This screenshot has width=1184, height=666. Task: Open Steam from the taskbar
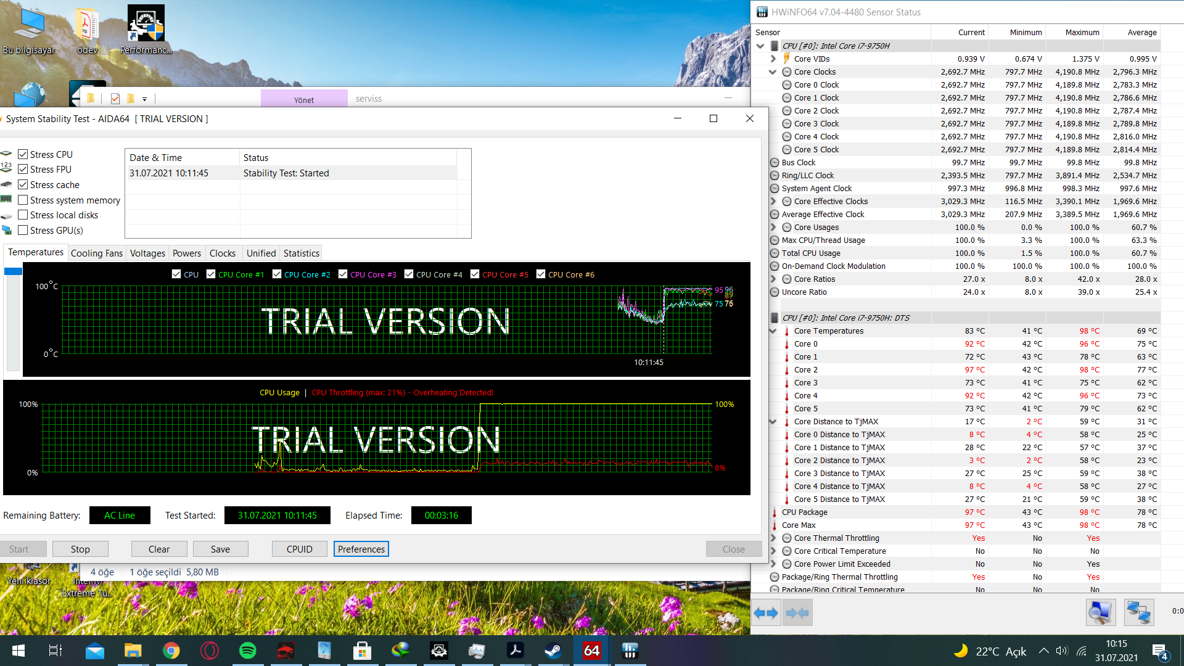pyautogui.click(x=553, y=651)
